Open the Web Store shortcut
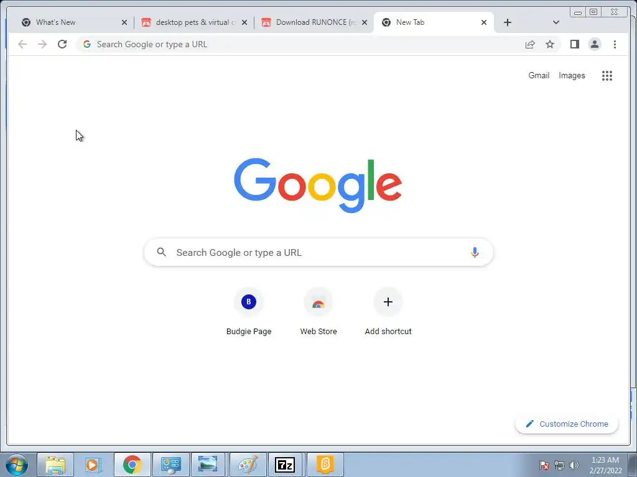Image resolution: width=637 pixels, height=477 pixels. pos(318,312)
